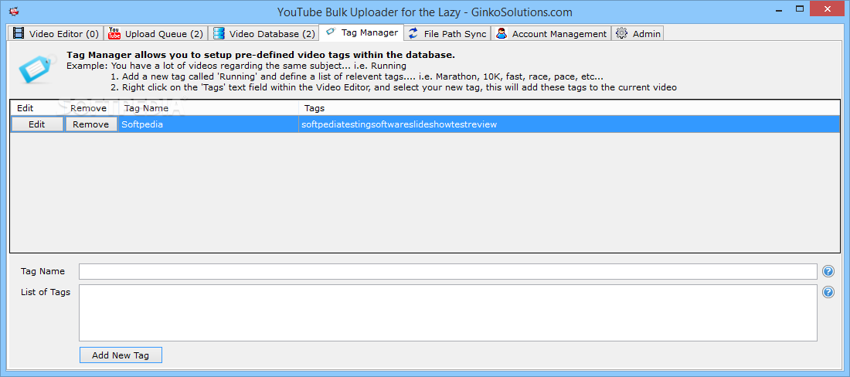Remove the Softpedia tag row

click(91, 124)
